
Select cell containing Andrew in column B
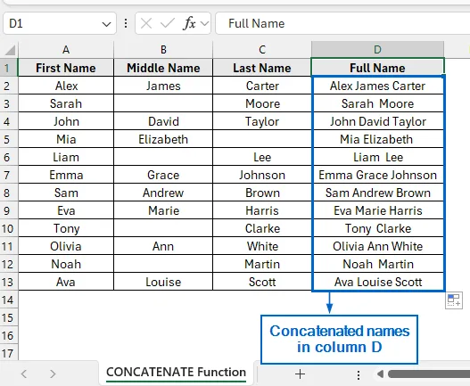point(163,193)
